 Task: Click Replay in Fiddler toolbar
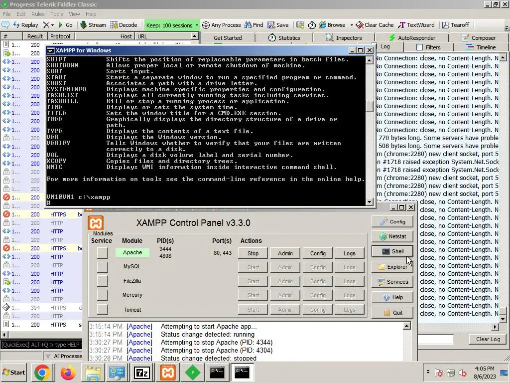pyautogui.click(x=26, y=25)
